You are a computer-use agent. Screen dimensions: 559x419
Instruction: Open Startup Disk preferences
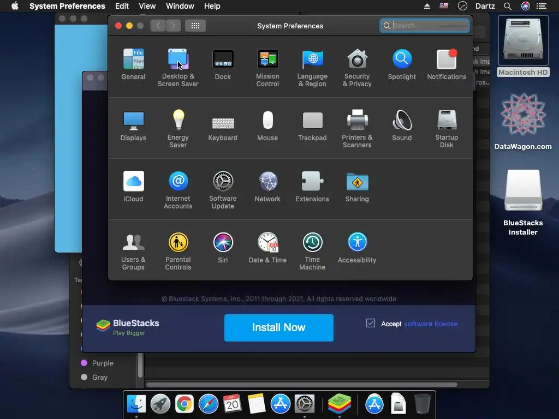pyautogui.click(x=447, y=129)
